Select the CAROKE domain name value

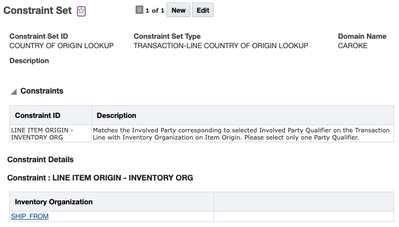pyautogui.click(x=353, y=46)
